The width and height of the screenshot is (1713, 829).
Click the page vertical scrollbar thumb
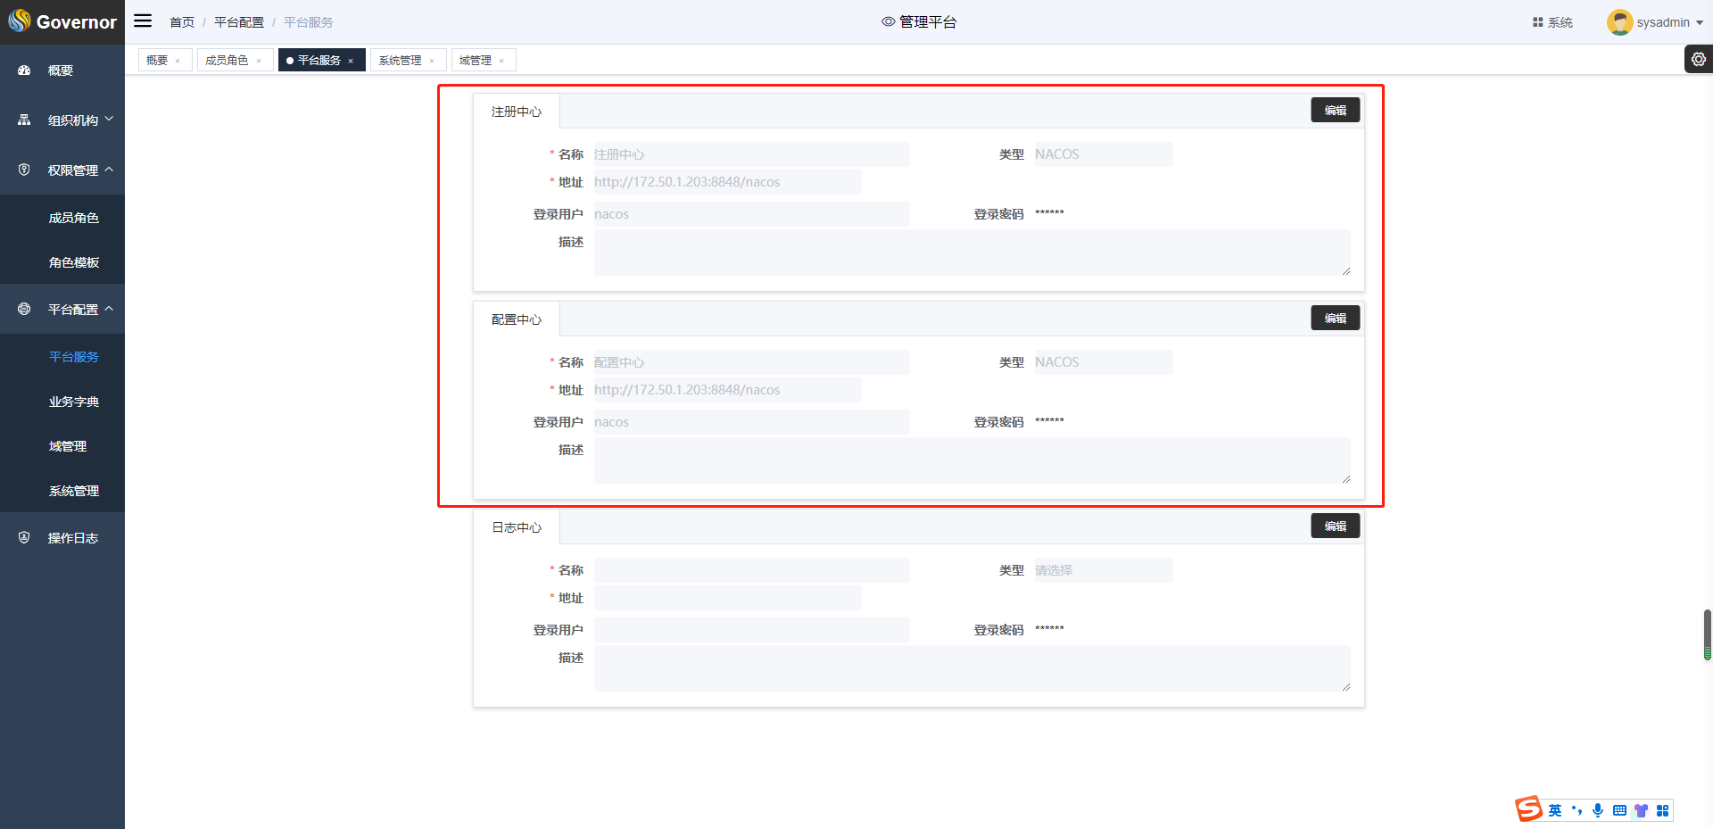tap(1708, 634)
